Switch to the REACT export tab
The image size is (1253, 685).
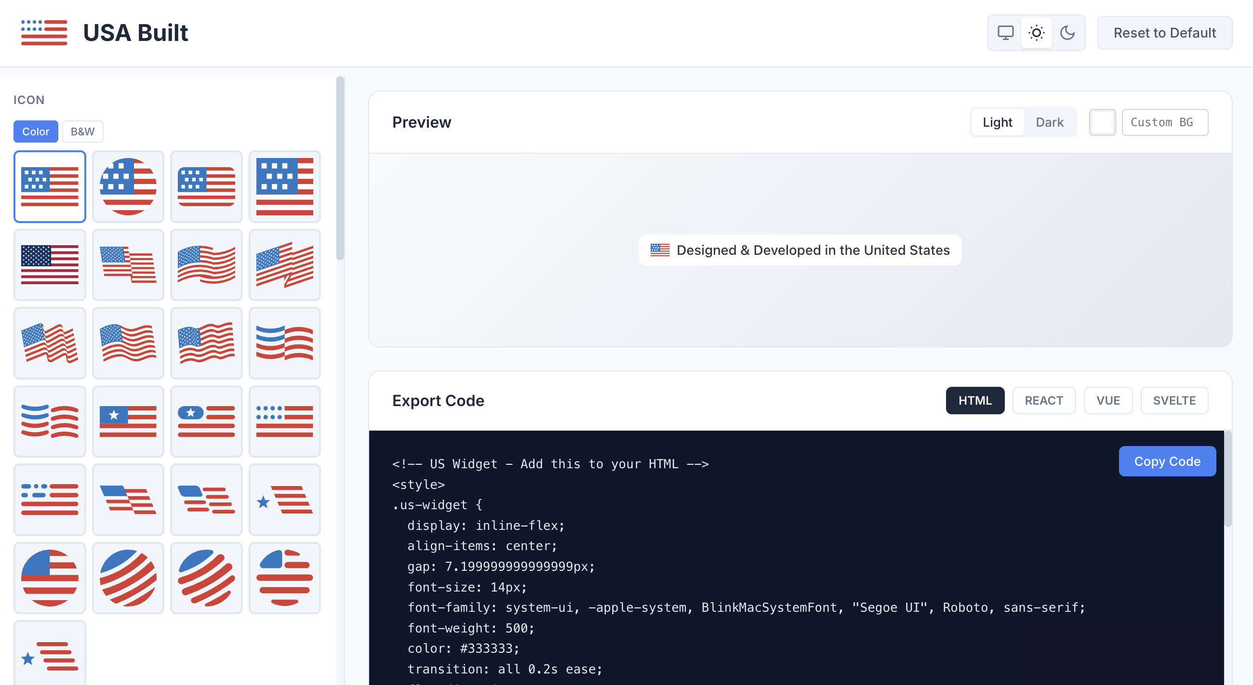1044,400
